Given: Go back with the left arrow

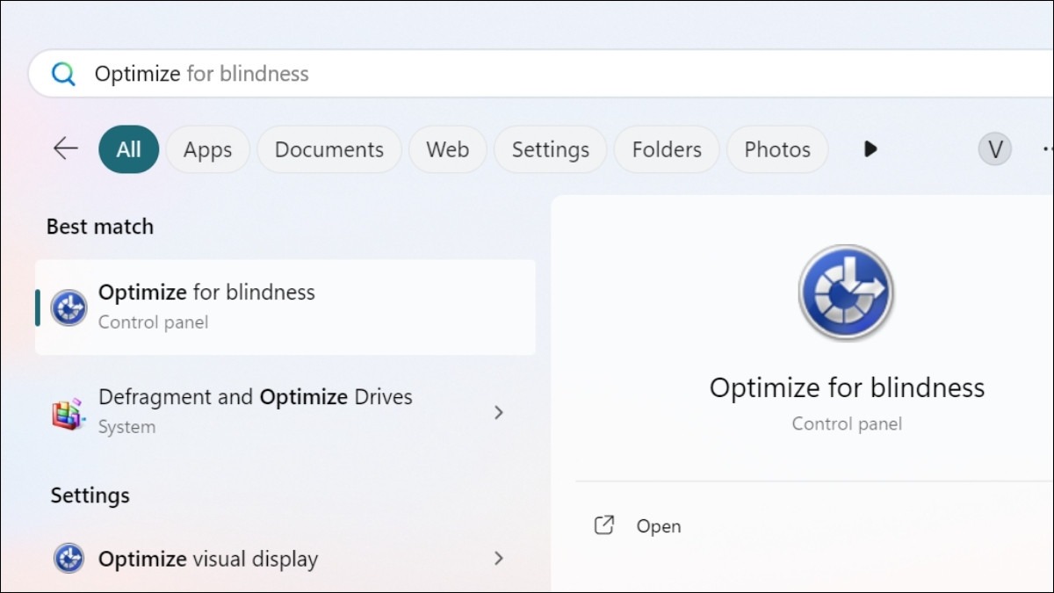Looking at the screenshot, I should pyautogui.click(x=66, y=148).
